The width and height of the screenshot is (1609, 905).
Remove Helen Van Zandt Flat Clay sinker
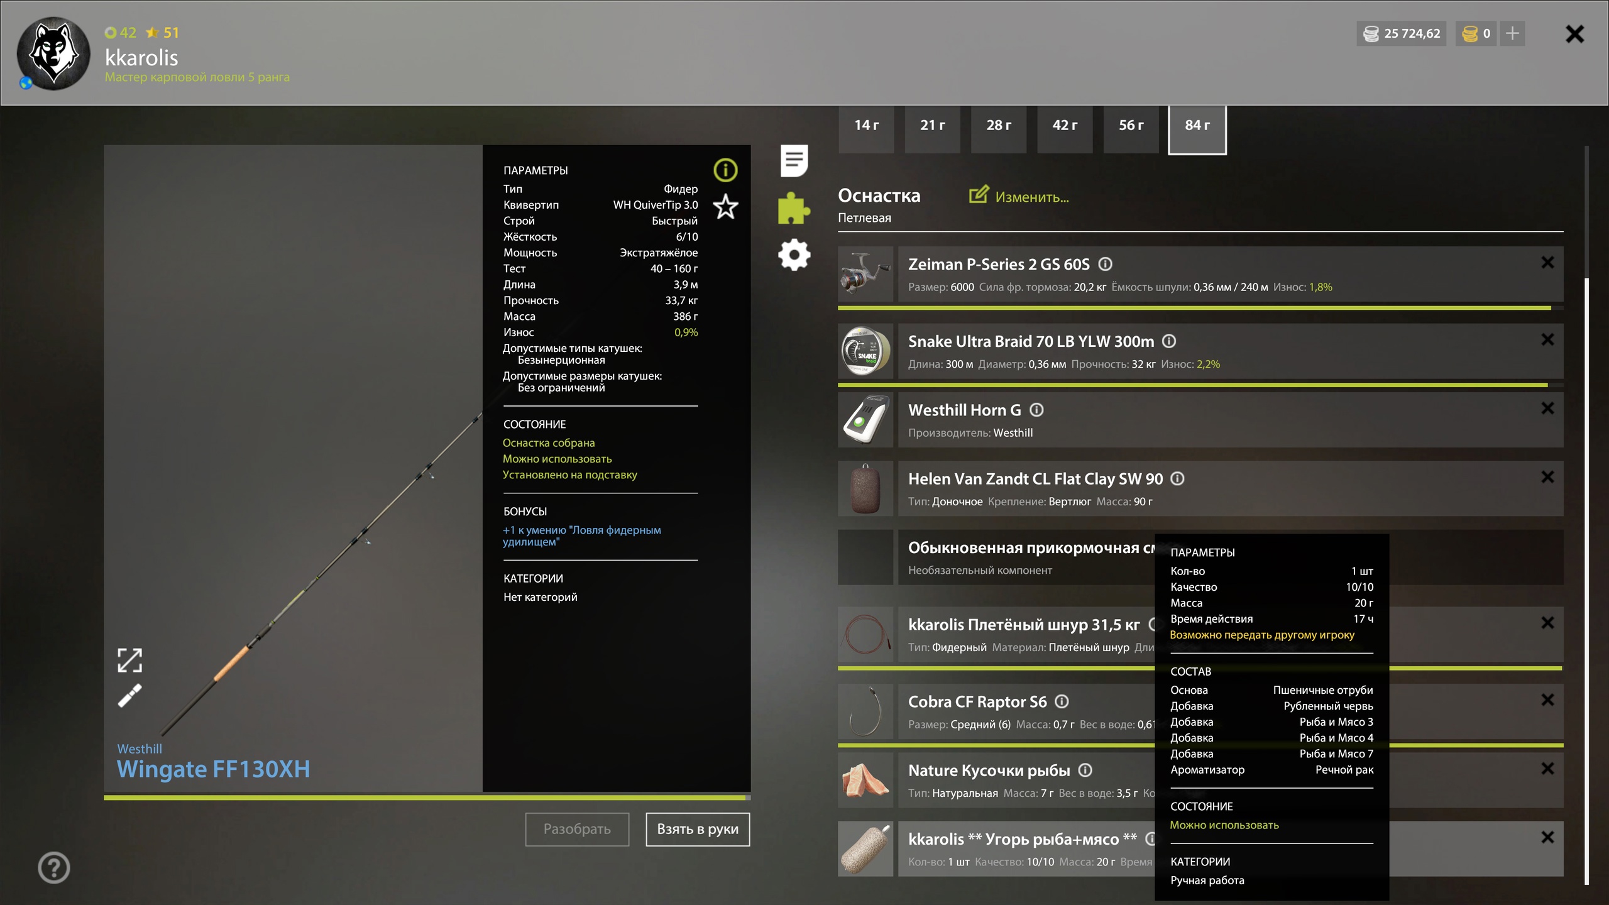pos(1547,477)
